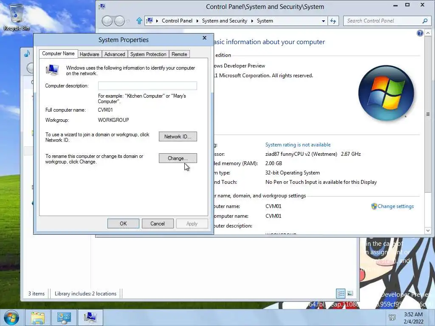This screenshot has width=435, height=326.
Task: Click Cancel in System Properties
Action: (x=158, y=224)
